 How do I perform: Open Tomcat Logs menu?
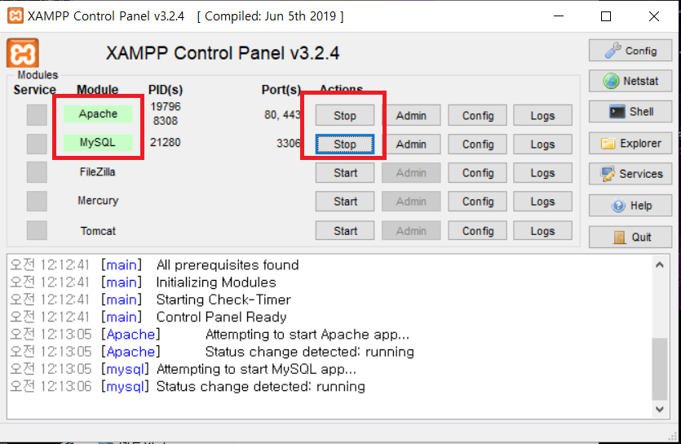click(542, 231)
